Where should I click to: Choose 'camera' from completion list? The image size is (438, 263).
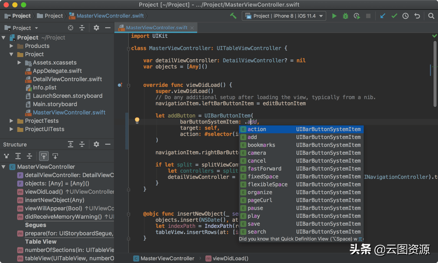[x=301, y=153]
